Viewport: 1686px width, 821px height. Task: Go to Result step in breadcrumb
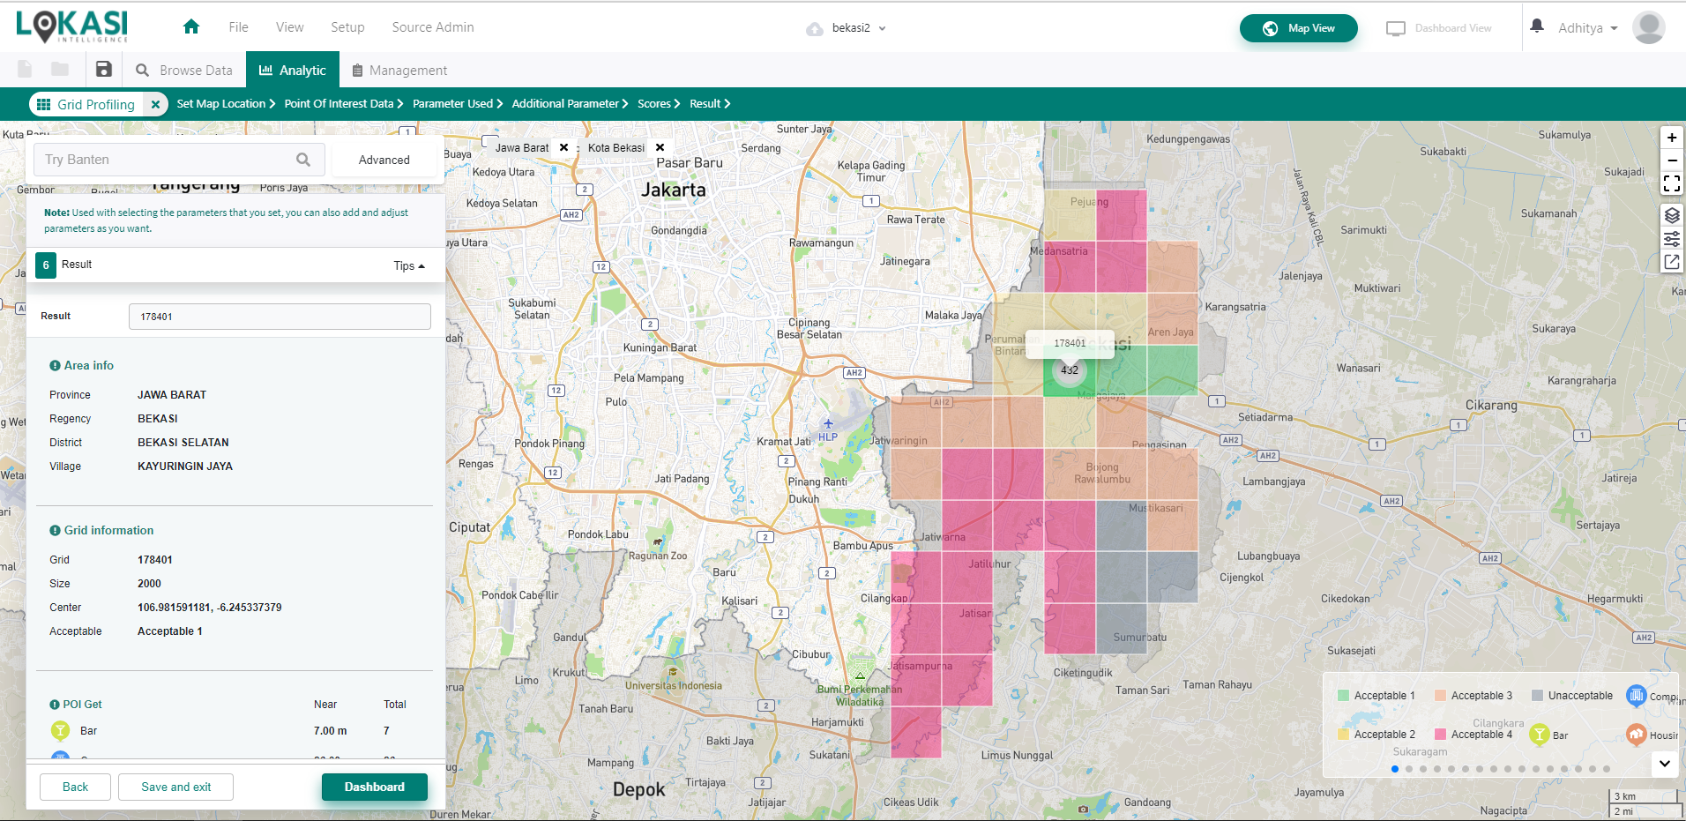pos(710,104)
